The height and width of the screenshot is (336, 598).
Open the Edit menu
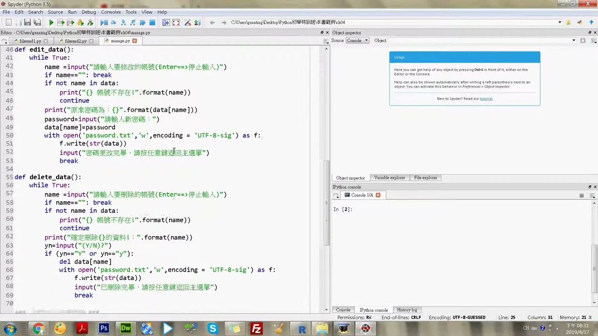[x=19, y=12]
